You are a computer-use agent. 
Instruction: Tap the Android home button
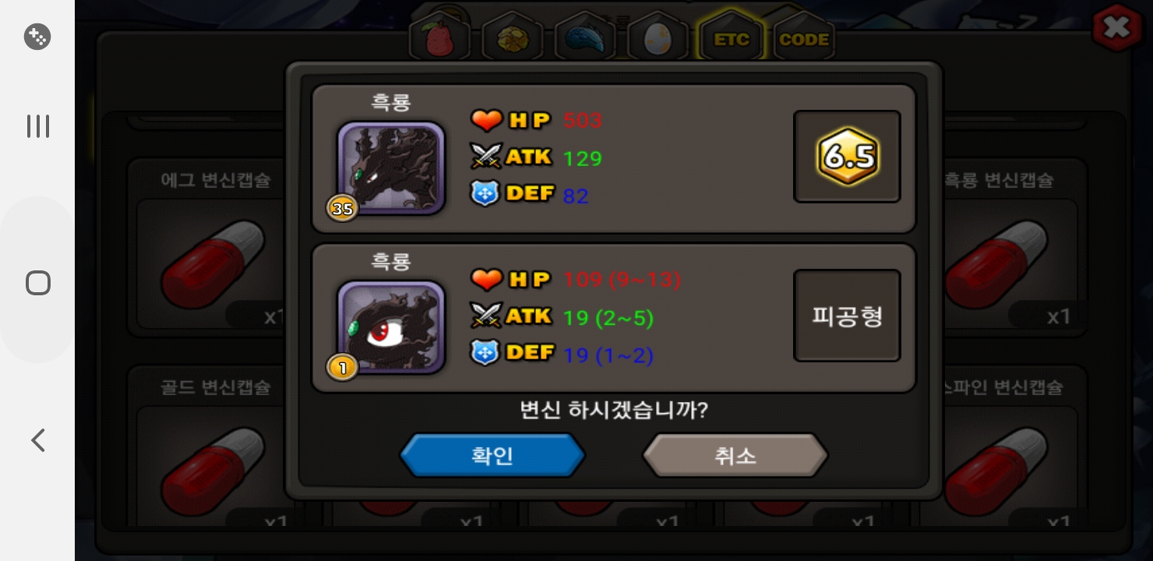37,282
